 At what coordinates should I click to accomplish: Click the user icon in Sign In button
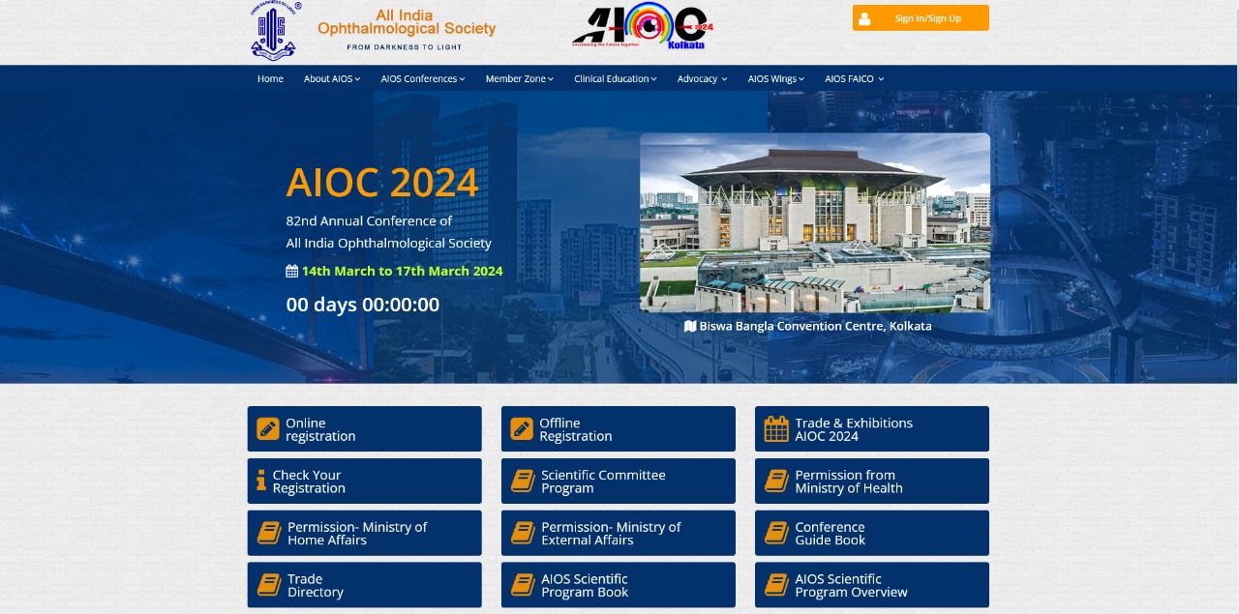coord(864,18)
